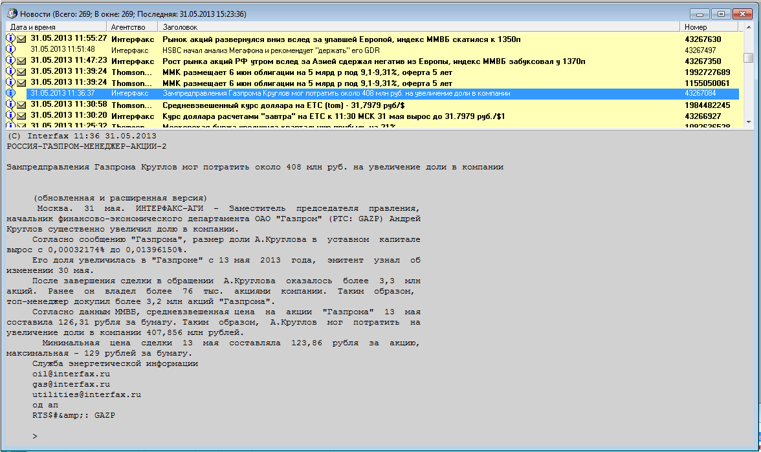761x452 pixels.
Task: Click the envelope icon of the 11:30:20 row
Action: (21, 116)
